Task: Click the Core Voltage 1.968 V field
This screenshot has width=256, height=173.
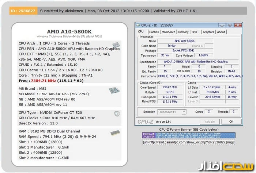Action: pos(203,55)
